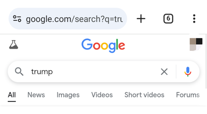This screenshot has width=207, height=114.
Task: Go to Google homepage via logo
Action: (x=103, y=45)
